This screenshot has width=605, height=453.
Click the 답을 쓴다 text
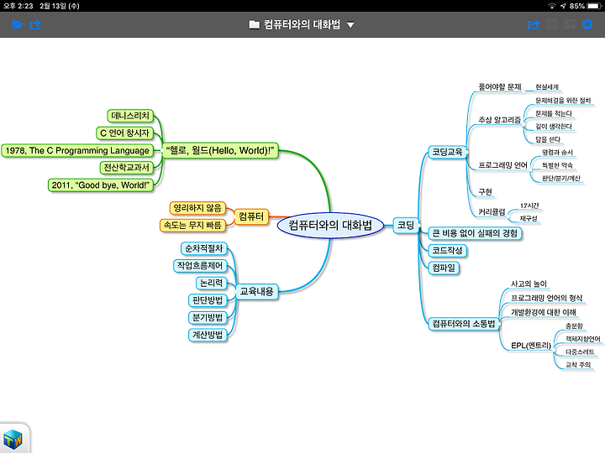pyautogui.click(x=548, y=139)
